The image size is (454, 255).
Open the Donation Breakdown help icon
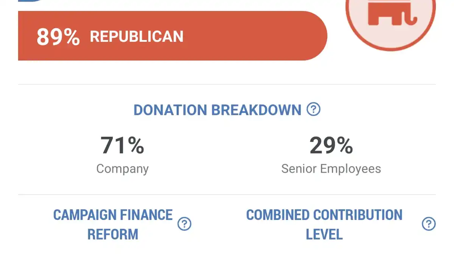[313, 110]
